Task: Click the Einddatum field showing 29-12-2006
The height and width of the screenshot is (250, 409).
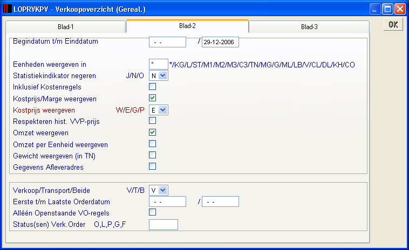Action: pos(220,42)
